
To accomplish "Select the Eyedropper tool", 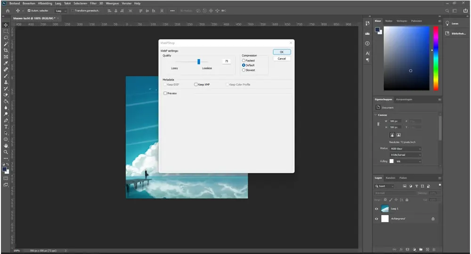I will click(6, 63).
